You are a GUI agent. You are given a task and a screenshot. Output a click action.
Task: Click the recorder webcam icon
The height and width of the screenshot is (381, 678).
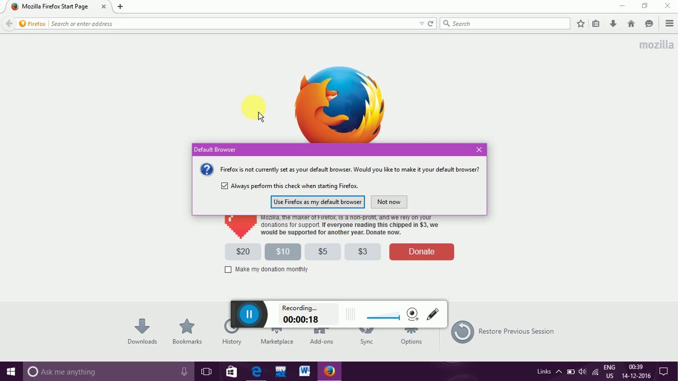(x=413, y=314)
